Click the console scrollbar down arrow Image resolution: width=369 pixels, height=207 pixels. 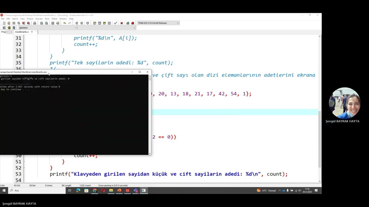tap(150, 154)
